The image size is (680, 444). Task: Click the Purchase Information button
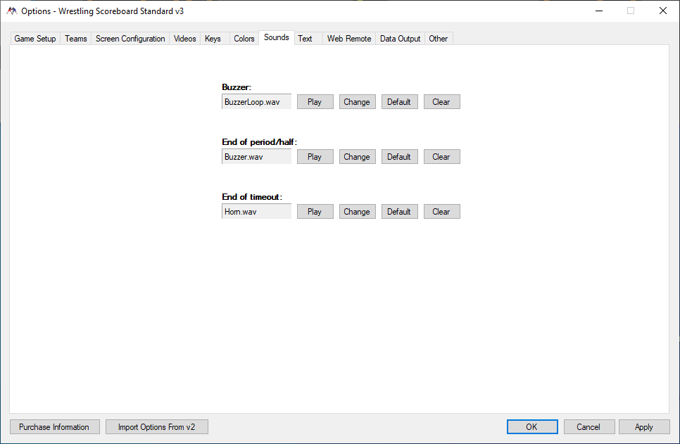(54, 427)
